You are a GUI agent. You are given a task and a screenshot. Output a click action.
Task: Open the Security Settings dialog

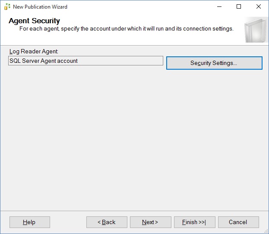pyautogui.click(x=214, y=63)
